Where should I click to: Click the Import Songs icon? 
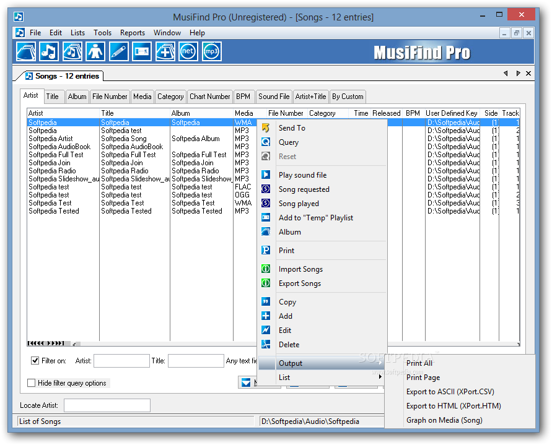266,269
